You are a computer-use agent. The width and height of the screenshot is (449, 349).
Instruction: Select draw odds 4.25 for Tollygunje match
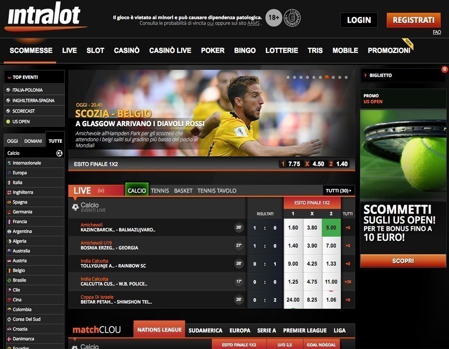pyautogui.click(x=312, y=264)
